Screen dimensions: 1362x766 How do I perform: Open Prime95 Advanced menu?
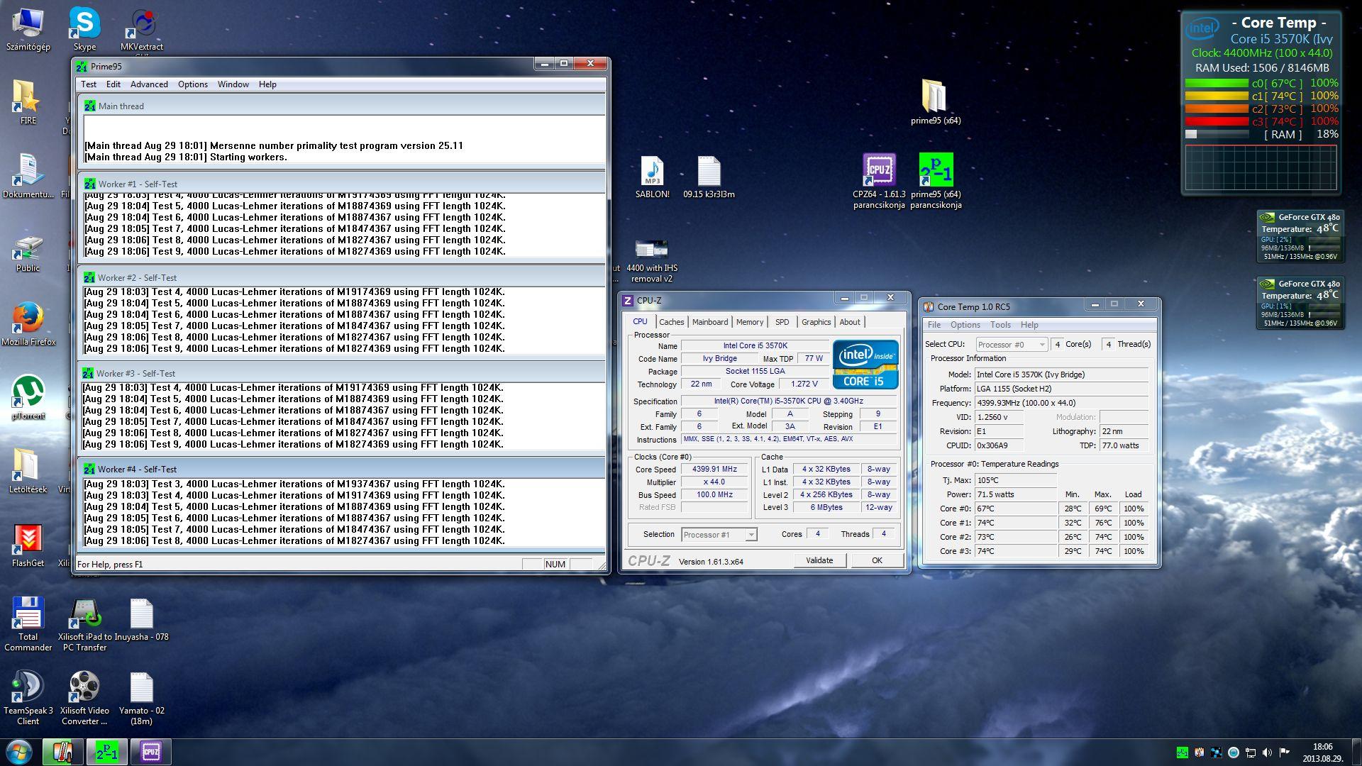(x=149, y=84)
